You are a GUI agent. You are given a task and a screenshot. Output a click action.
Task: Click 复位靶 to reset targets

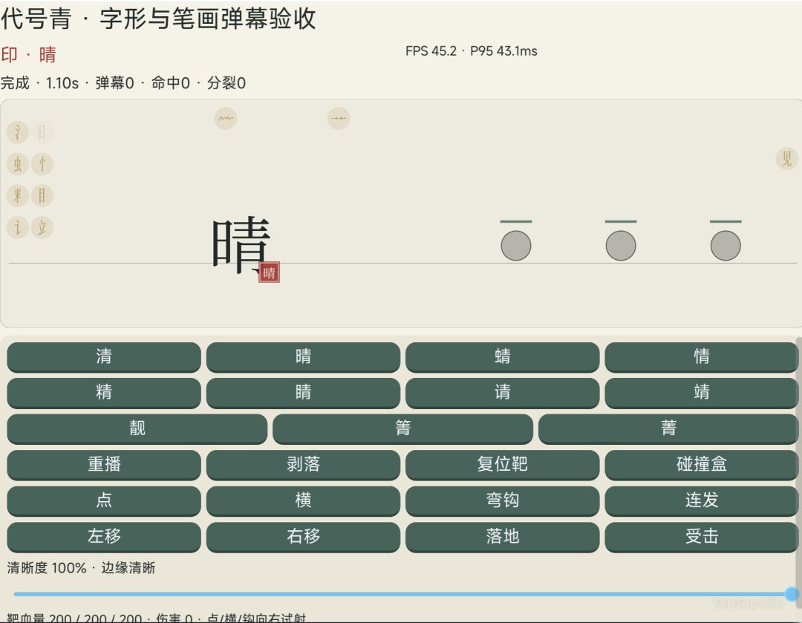point(502,464)
